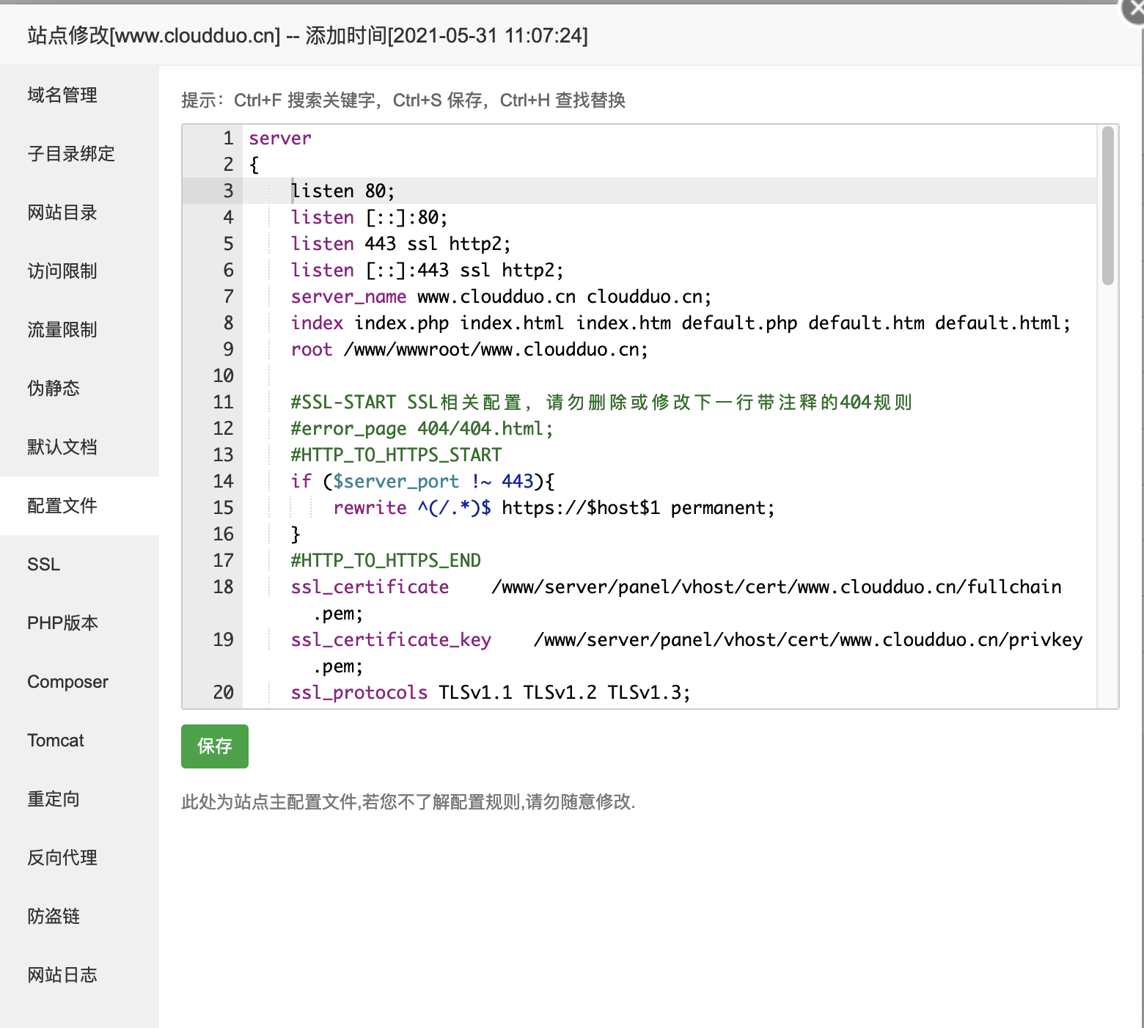Click the server_name directive line
The height and width of the screenshot is (1028, 1144).
(501, 296)
